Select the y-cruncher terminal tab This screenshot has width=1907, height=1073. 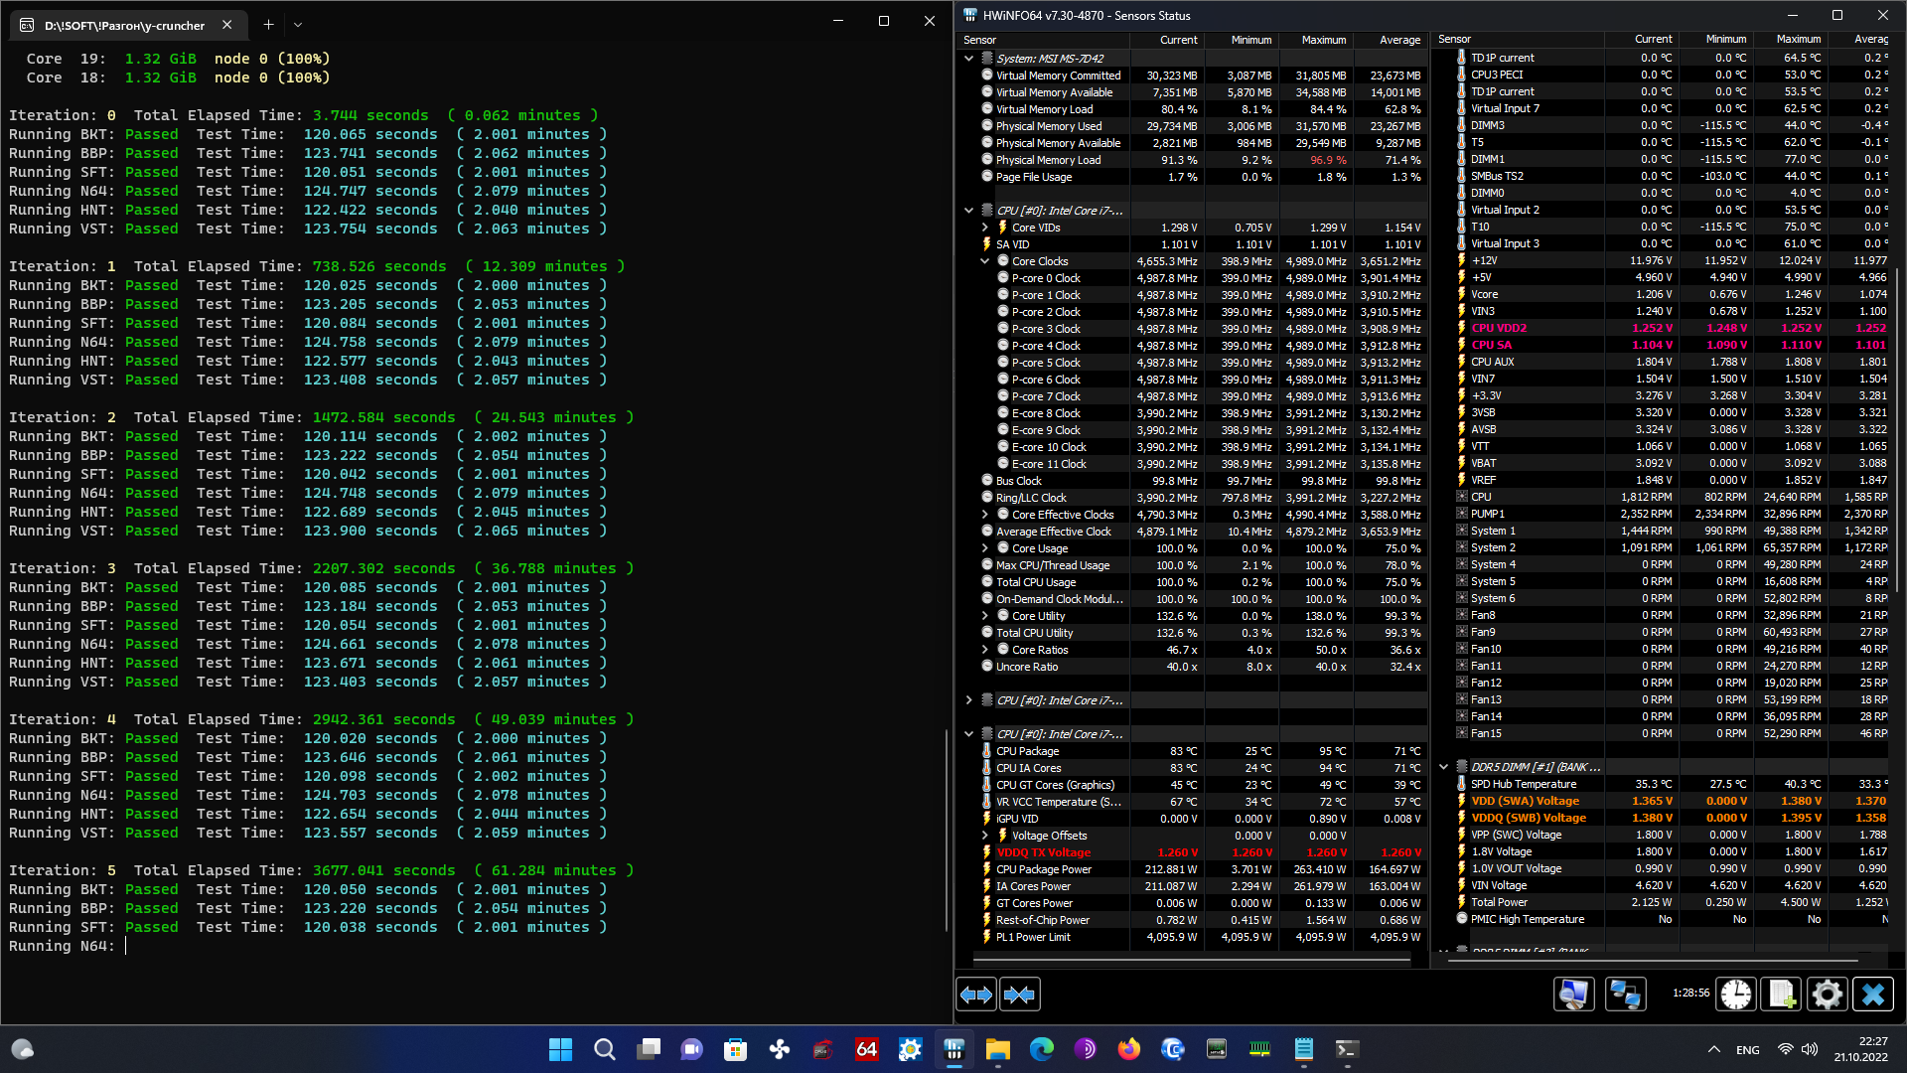[x=124, y=25]
